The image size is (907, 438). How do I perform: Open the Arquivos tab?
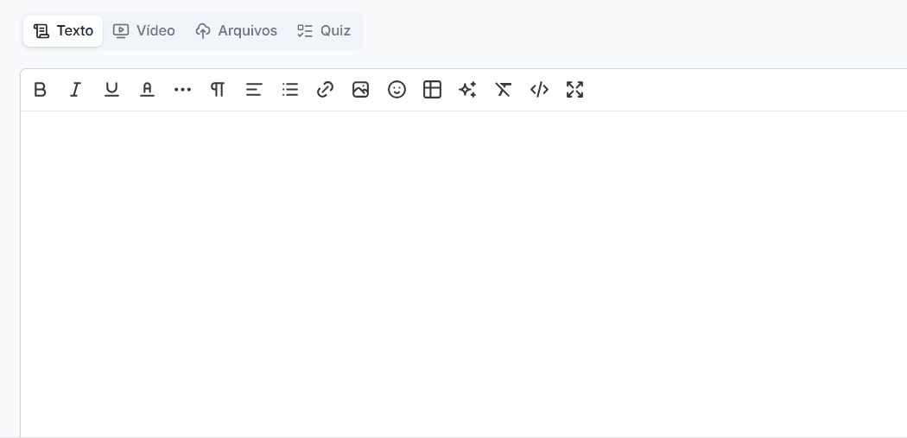(x=236, y=30)
